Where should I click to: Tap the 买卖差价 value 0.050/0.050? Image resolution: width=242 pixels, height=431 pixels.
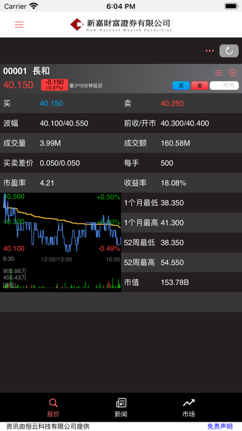coord(60,163)
